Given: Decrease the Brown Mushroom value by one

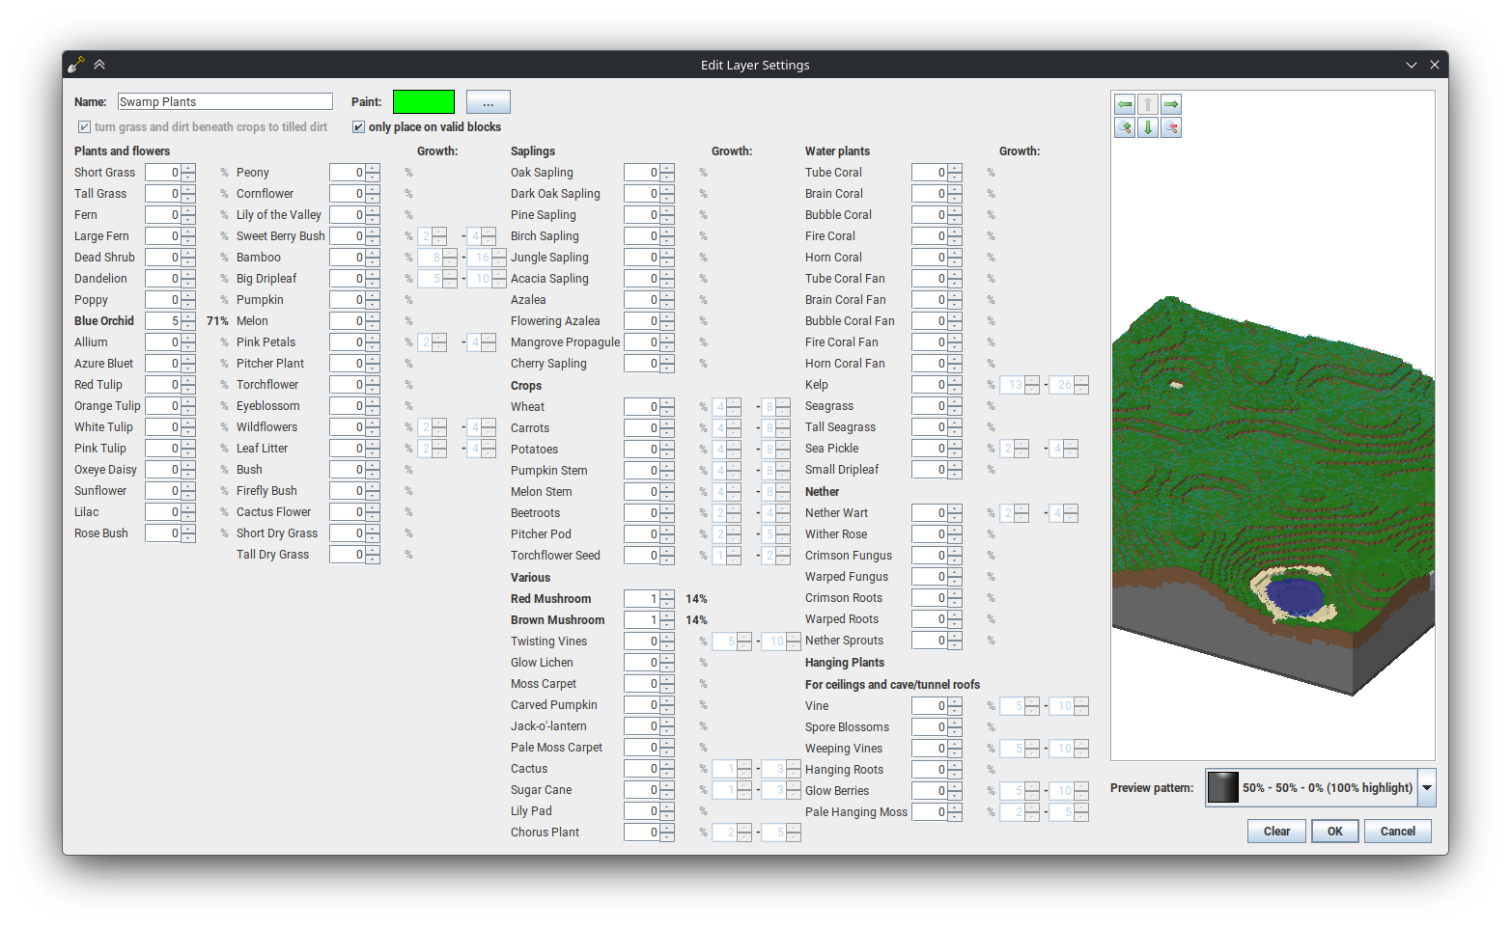Looking at the screenshot, I should [667, 625].
